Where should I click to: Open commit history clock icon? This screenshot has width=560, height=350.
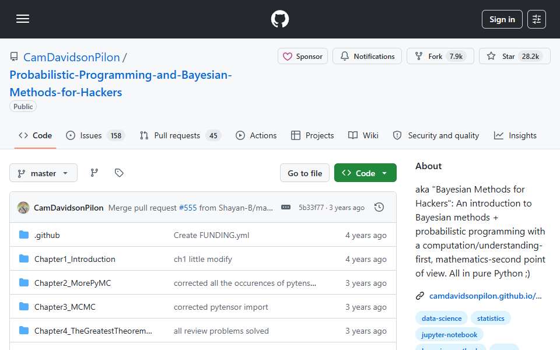[379, 208]
